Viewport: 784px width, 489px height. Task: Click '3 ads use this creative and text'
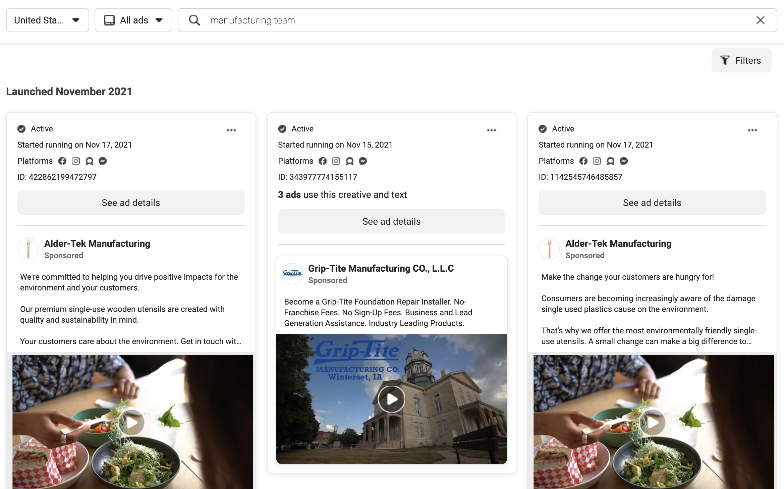point(342,195)
